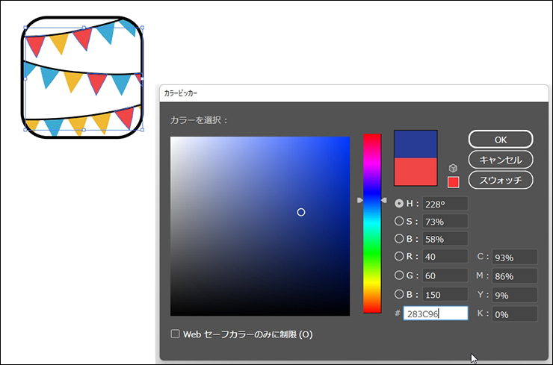Select the G green radio button
Screen dimensions: 553x365
399,275
